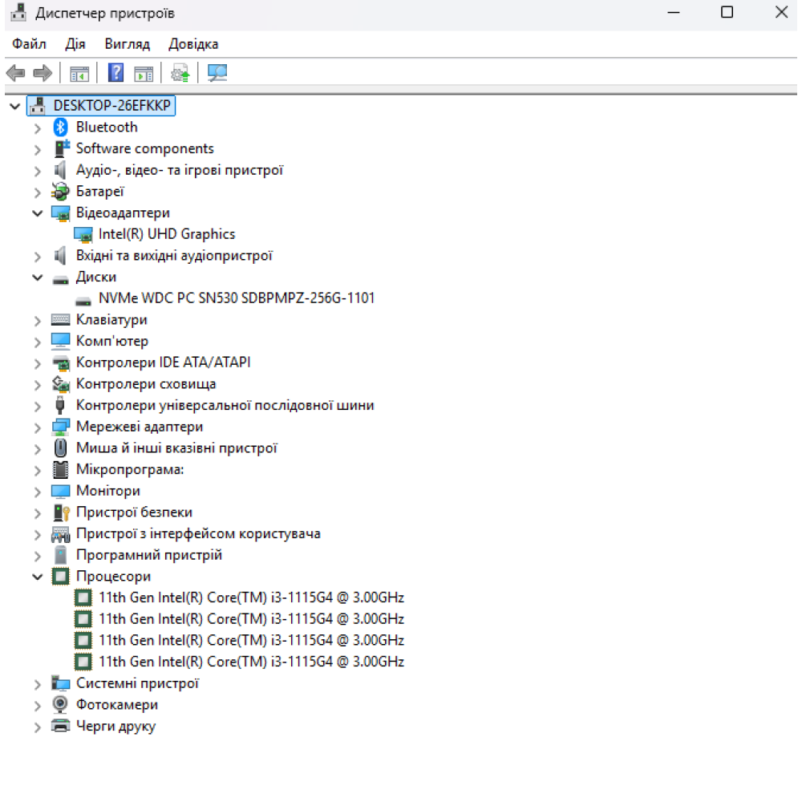The height and width of the screenshot is (802, 802).
Task: Expand the Клавіатури category
Action: 37,320
